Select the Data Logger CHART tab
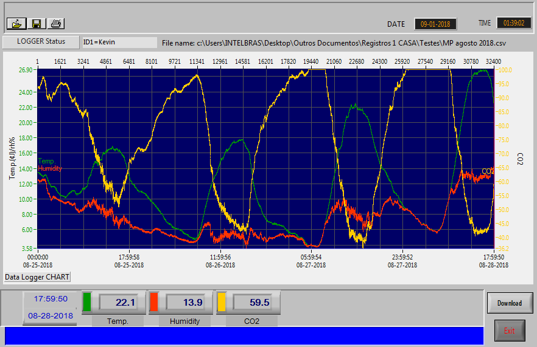Image resolution: width=537 pixels, height=347 pixels. 37,277
